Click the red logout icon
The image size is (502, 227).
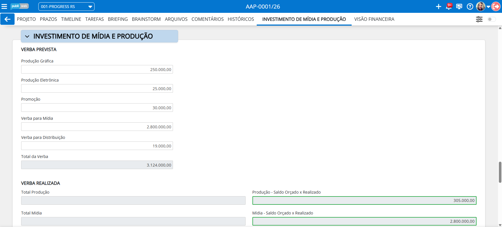496,7
